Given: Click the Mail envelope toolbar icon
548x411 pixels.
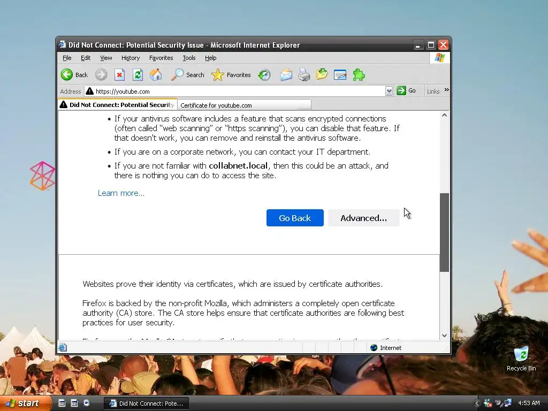Looking at the screenshot, I should [x=286, y=75].
